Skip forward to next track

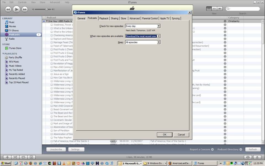pos(25,9)
